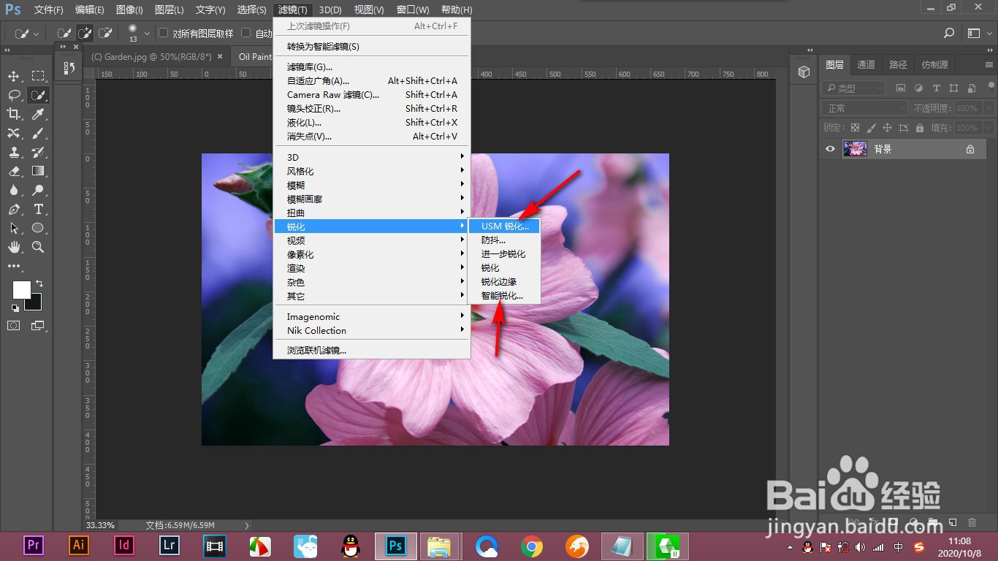Open the Edit Toolbar three-dots button
This screenshot has height=561, width=998.
14,266
